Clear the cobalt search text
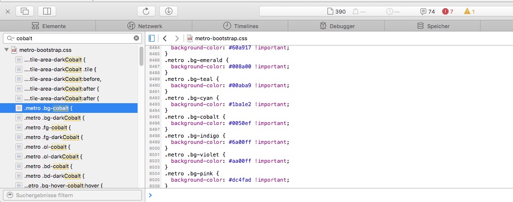Viewport: 513px width, 202px height. coord(137,38)
